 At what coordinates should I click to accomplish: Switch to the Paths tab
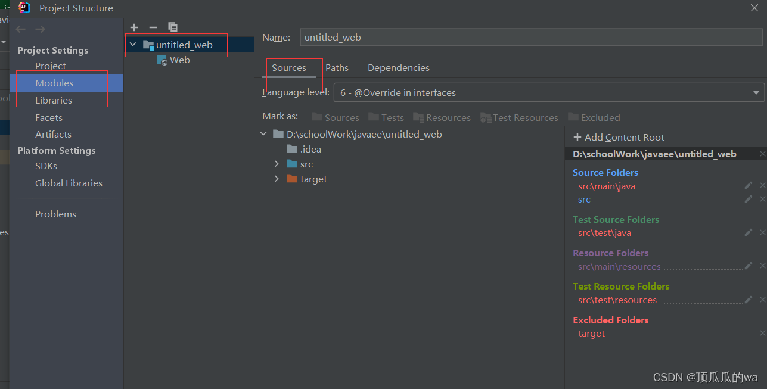[x=337, y=67]
